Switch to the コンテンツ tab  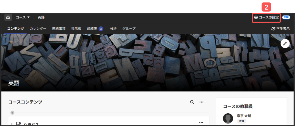point(16,29)
